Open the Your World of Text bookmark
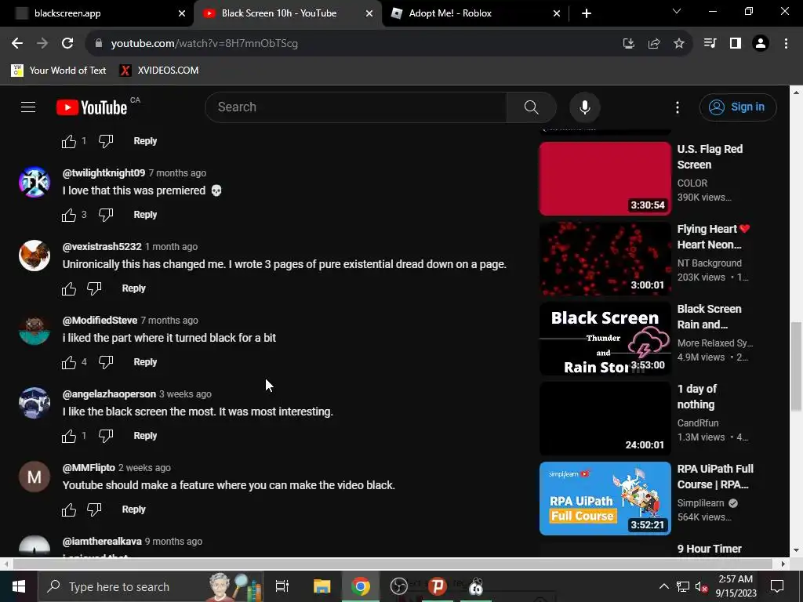 coord(59,70)
